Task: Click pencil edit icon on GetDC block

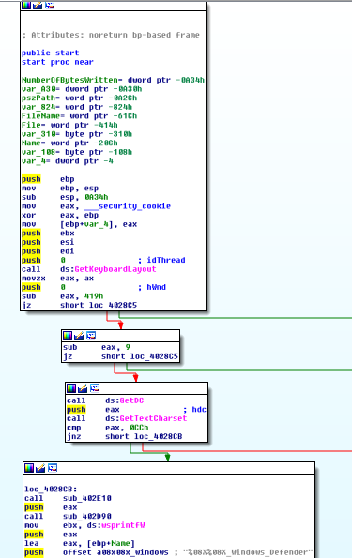Action: (83, 388)
